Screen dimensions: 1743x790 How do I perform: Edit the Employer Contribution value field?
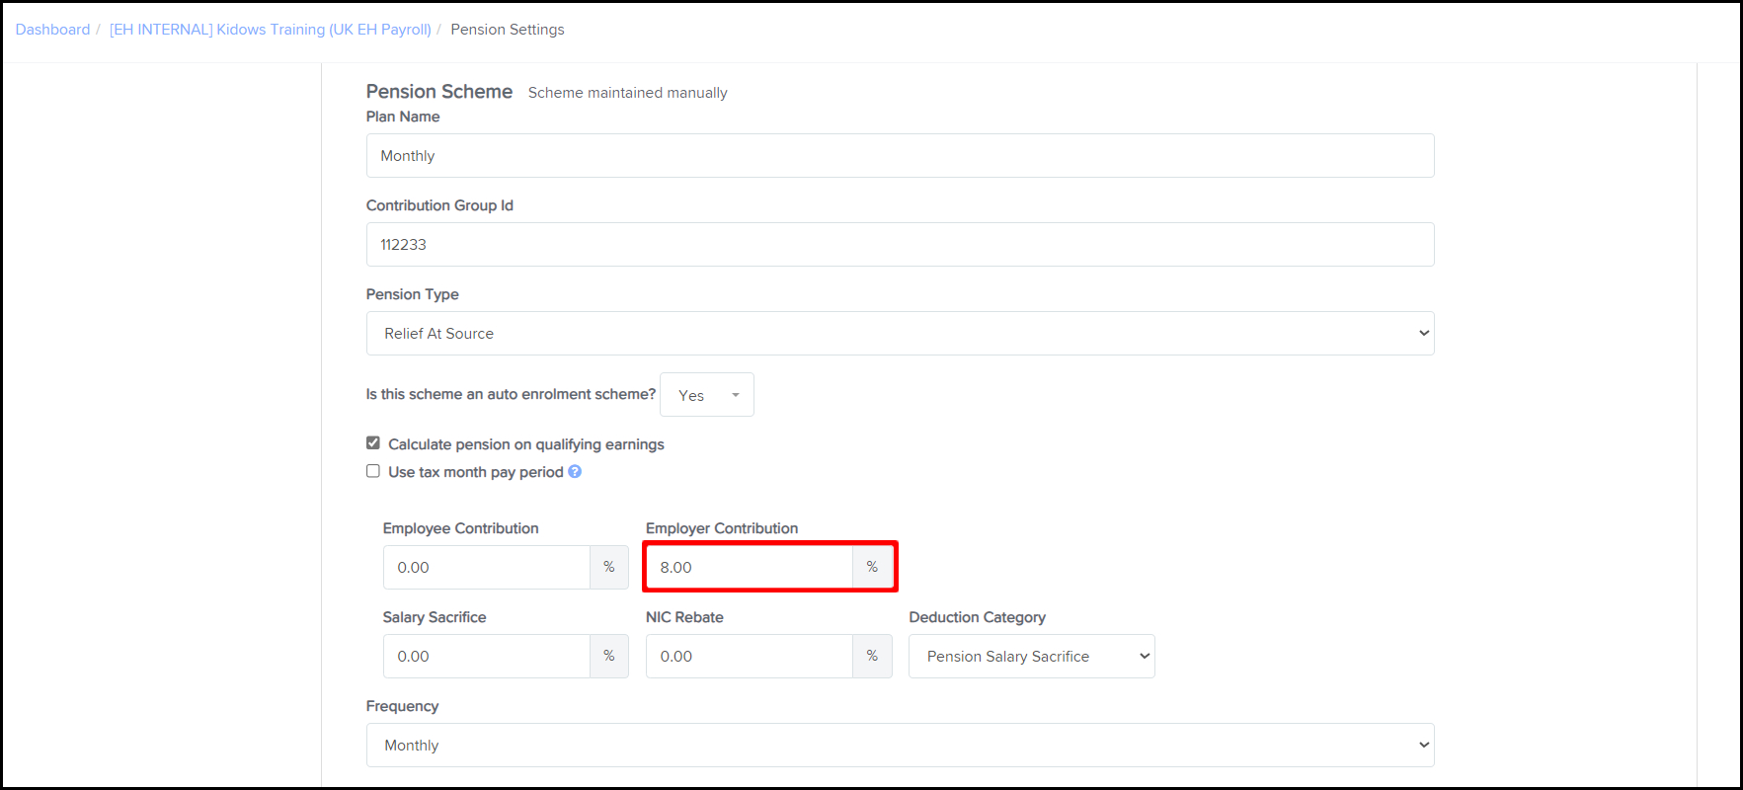coord(750,568)
